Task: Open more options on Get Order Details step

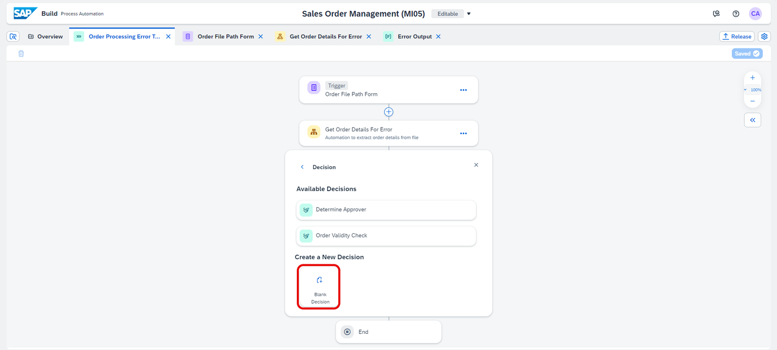Action: coord(464,133)
